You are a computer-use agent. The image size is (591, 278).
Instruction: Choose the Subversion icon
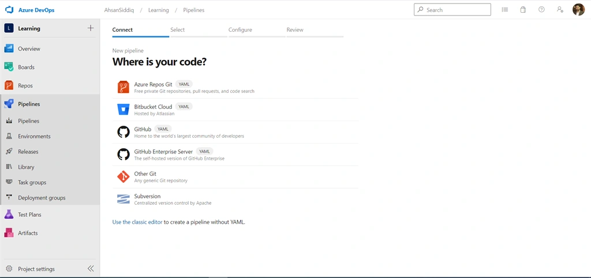click(124, 199)
